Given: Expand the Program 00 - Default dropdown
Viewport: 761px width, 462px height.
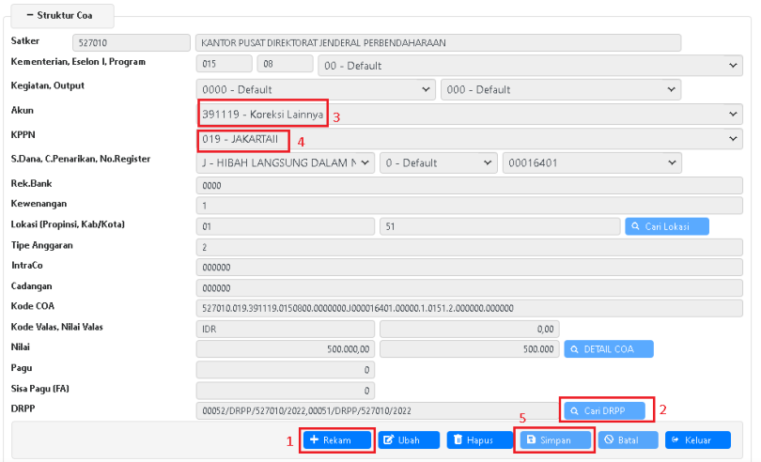Looking at the screenshot, I should pyautogui.click(x=530, y=65).
